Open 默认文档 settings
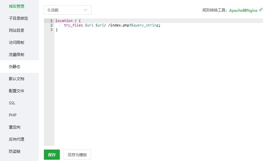Viewport: 264px width, 161px height. (x=17, y=79)
